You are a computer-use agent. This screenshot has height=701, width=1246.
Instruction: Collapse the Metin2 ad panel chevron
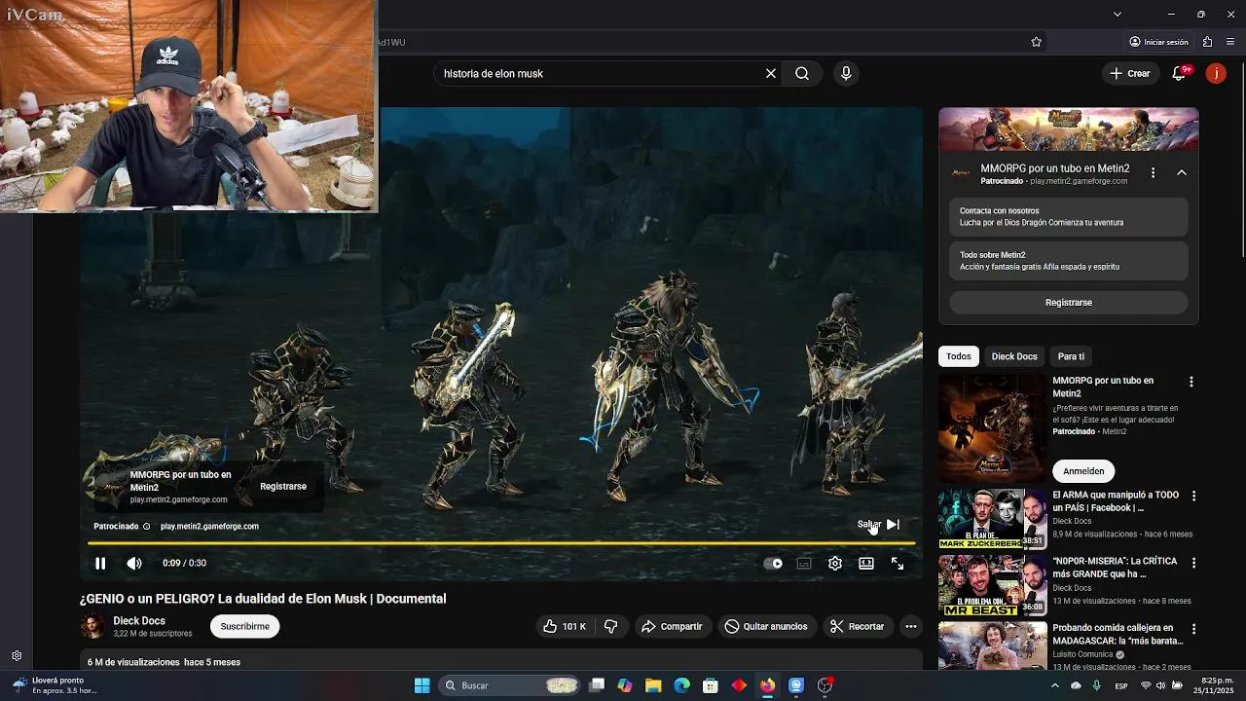point(1181,172)
